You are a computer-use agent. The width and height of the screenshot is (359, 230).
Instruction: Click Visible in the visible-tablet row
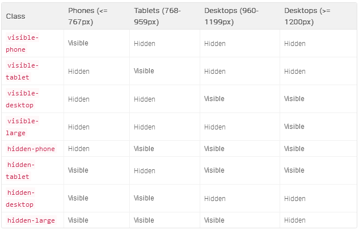(x=144, y=71)
